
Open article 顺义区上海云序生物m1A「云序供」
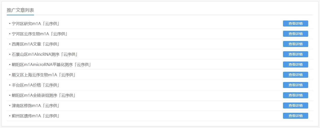tap(44, 75)
